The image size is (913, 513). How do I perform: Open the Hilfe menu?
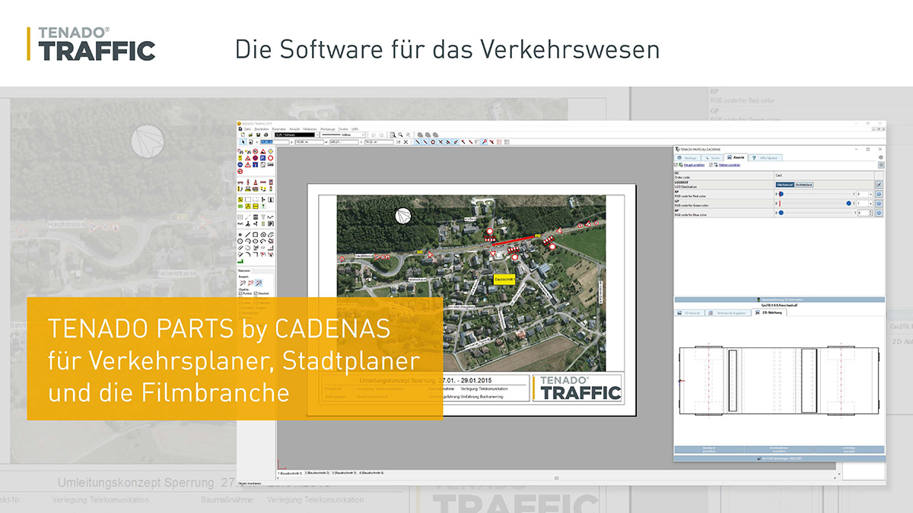pyautogui.click(x=355, y=129)
